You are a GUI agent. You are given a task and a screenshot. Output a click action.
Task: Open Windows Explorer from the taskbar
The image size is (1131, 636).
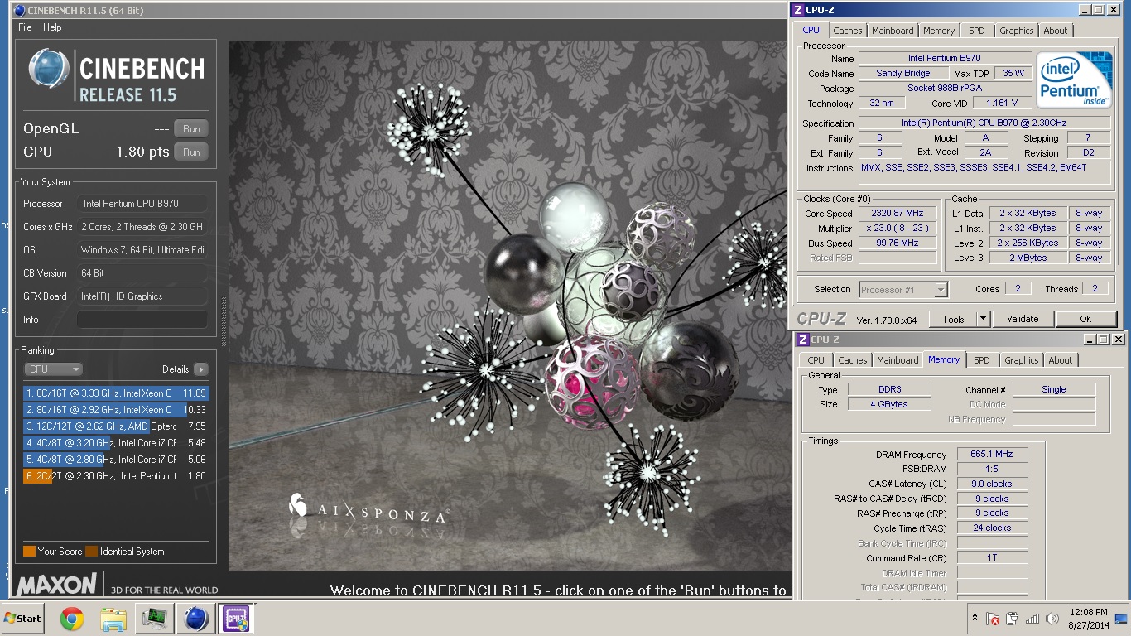coord(113,619)
